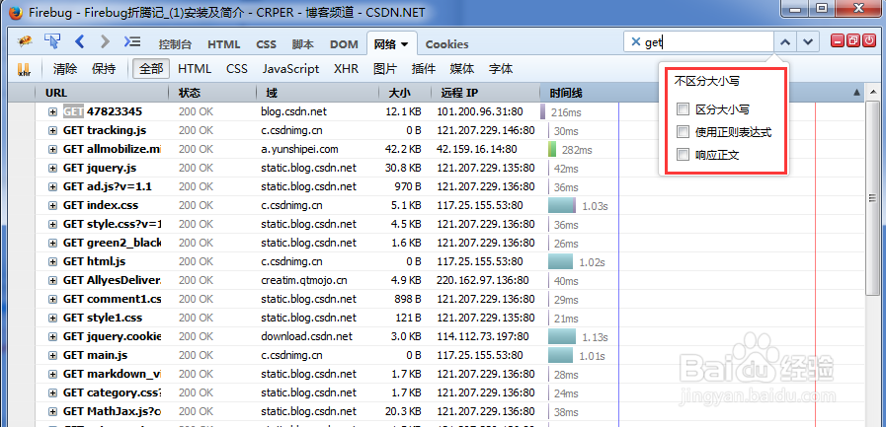This screenshot has width=886, height=427.
Task: Switch to the DOM tab
Action: pos(344,44)
